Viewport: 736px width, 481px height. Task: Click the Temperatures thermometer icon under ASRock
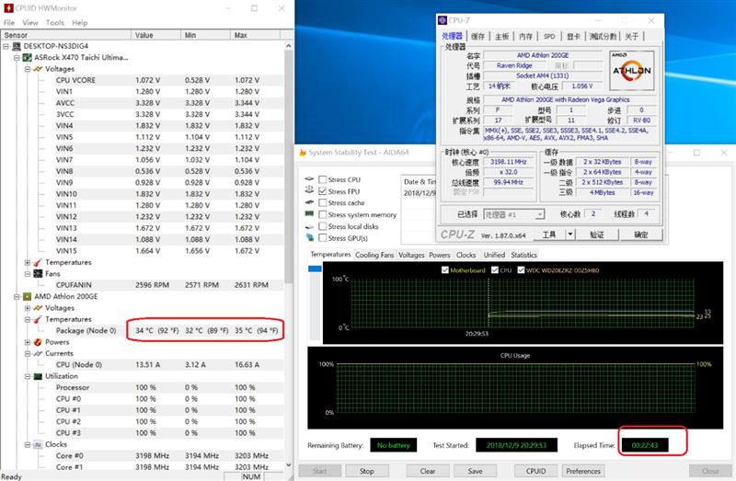tap(38, 262)
